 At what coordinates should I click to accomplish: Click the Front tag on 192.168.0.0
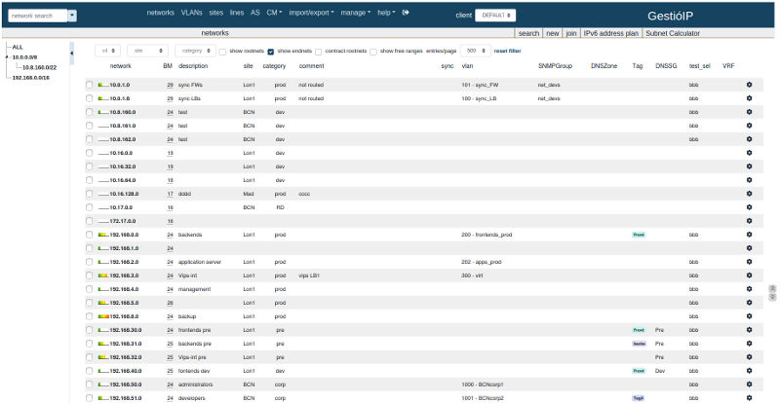639,235
